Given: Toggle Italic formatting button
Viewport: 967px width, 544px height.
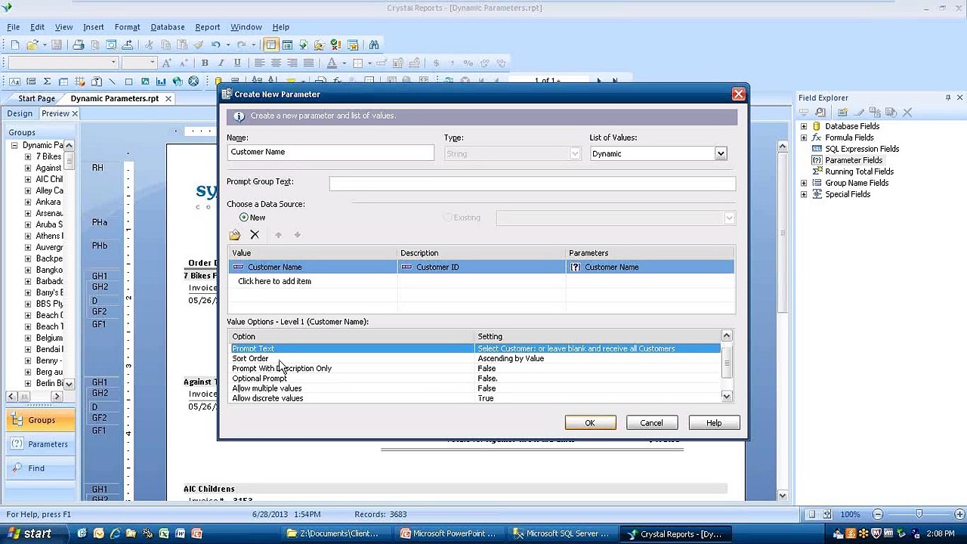Looking at the screenshot, I should 221,63.
